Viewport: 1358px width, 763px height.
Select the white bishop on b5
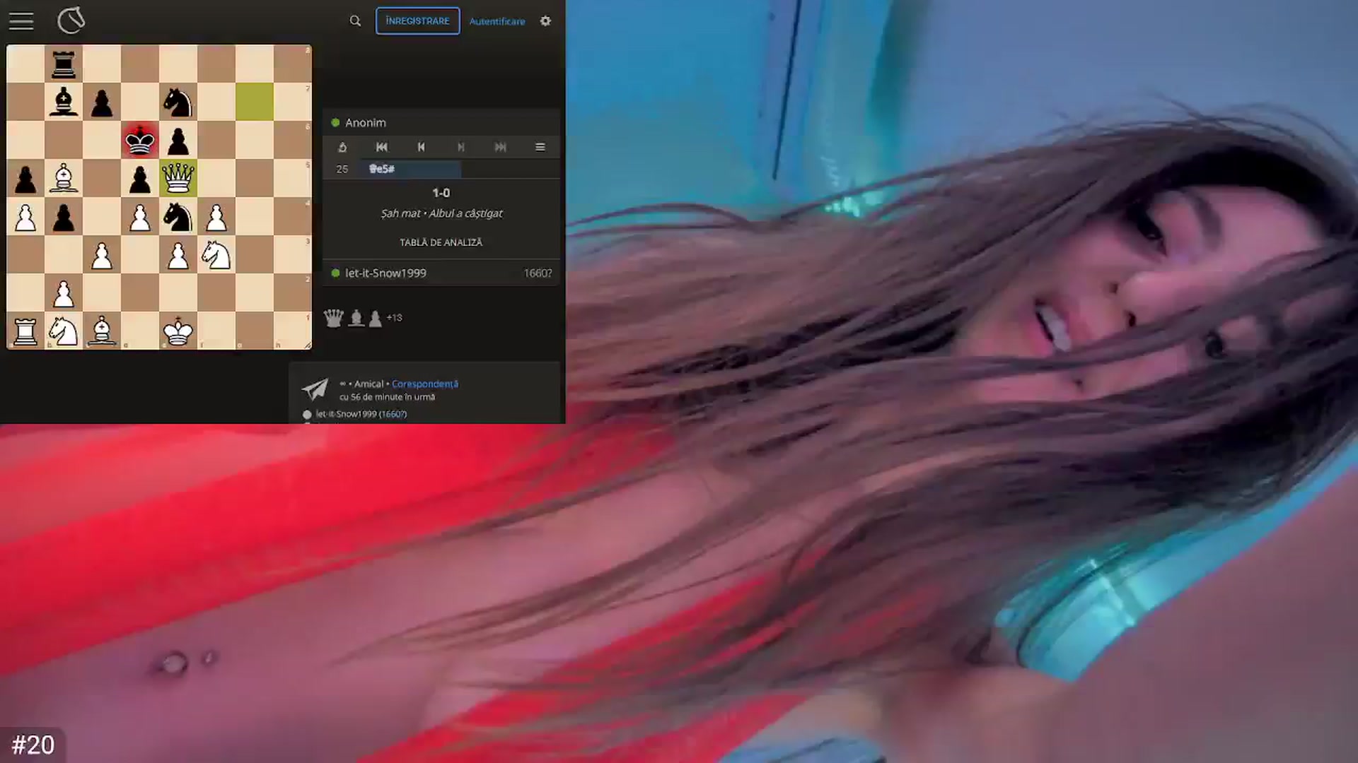pos(64,178)
